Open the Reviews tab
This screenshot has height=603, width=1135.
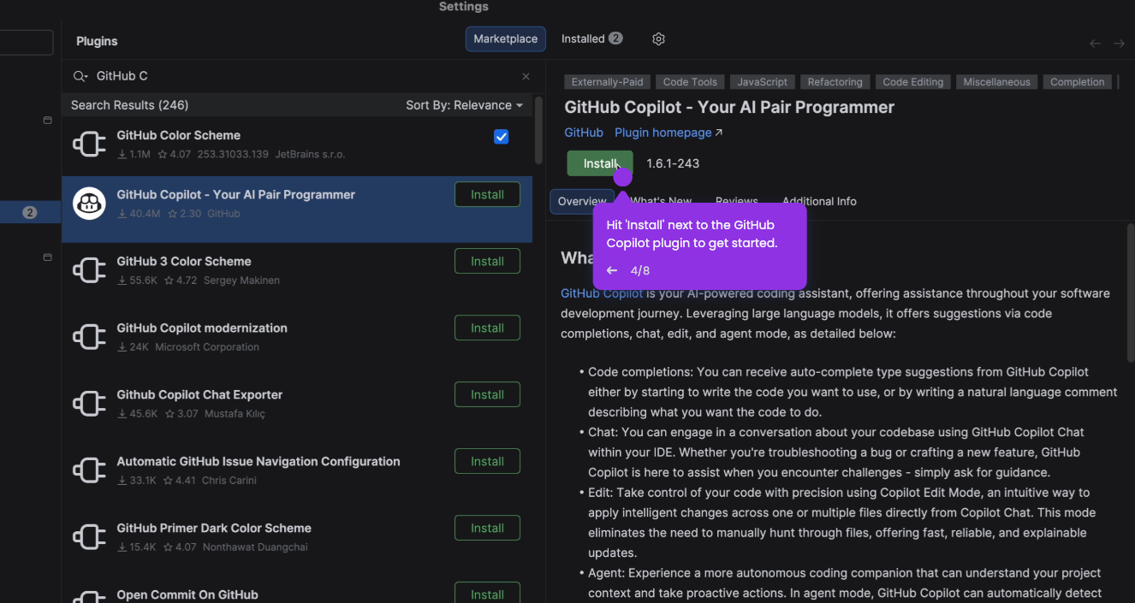pos(737,201)
